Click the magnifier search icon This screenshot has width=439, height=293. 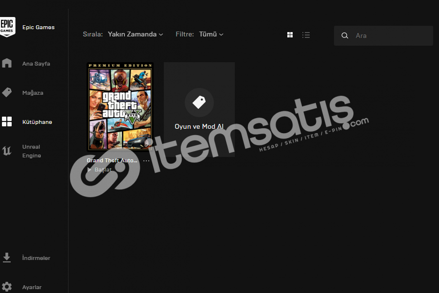345,35
